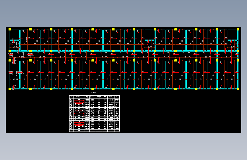Viewport: 247px width, 160px height.
Task: Select the table title above the rebar schedule
Action: 94,93
